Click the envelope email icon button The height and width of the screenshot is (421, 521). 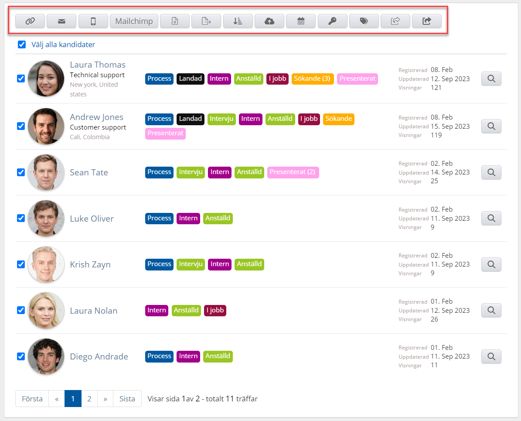(61, 21)
